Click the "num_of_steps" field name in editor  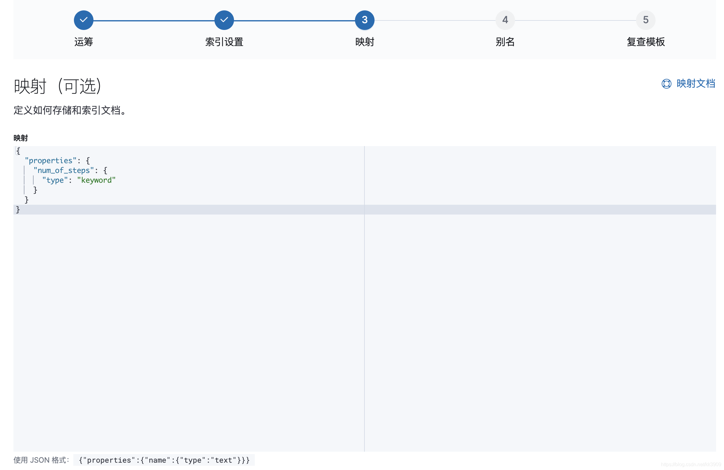pyautogui.click(x=64, y=171)
